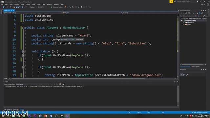Image resolution: width=210 pixels, height=118 pixels.
Task: Collapse the KeyCode.L if block
Action: 23,67
